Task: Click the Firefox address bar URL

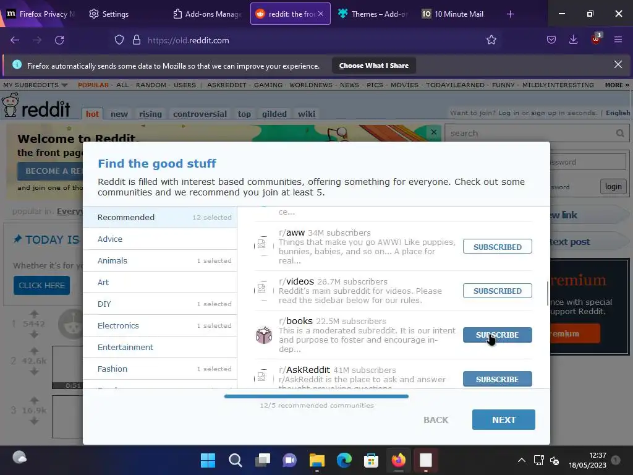Action: pos(188,40)
